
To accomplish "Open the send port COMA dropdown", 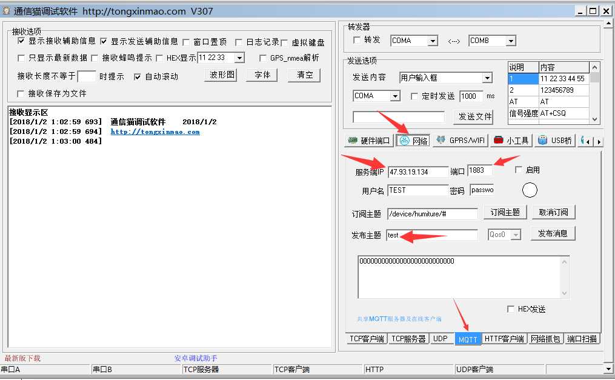I will click(395, 96).
